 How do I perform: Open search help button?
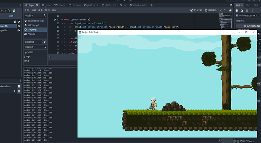(x=211, y=10)
